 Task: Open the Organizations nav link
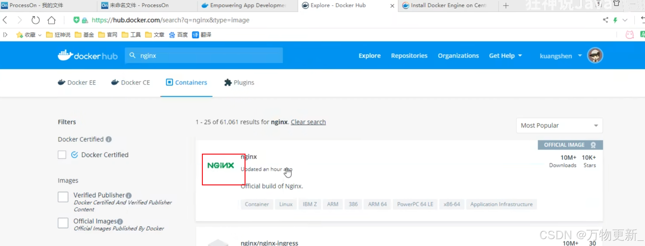[458, 56]
